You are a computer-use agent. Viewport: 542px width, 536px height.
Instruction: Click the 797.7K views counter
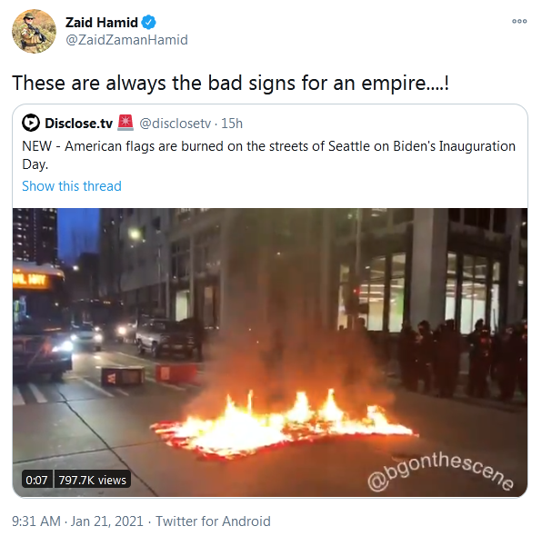pyautogui.click(x=92, y=480)
